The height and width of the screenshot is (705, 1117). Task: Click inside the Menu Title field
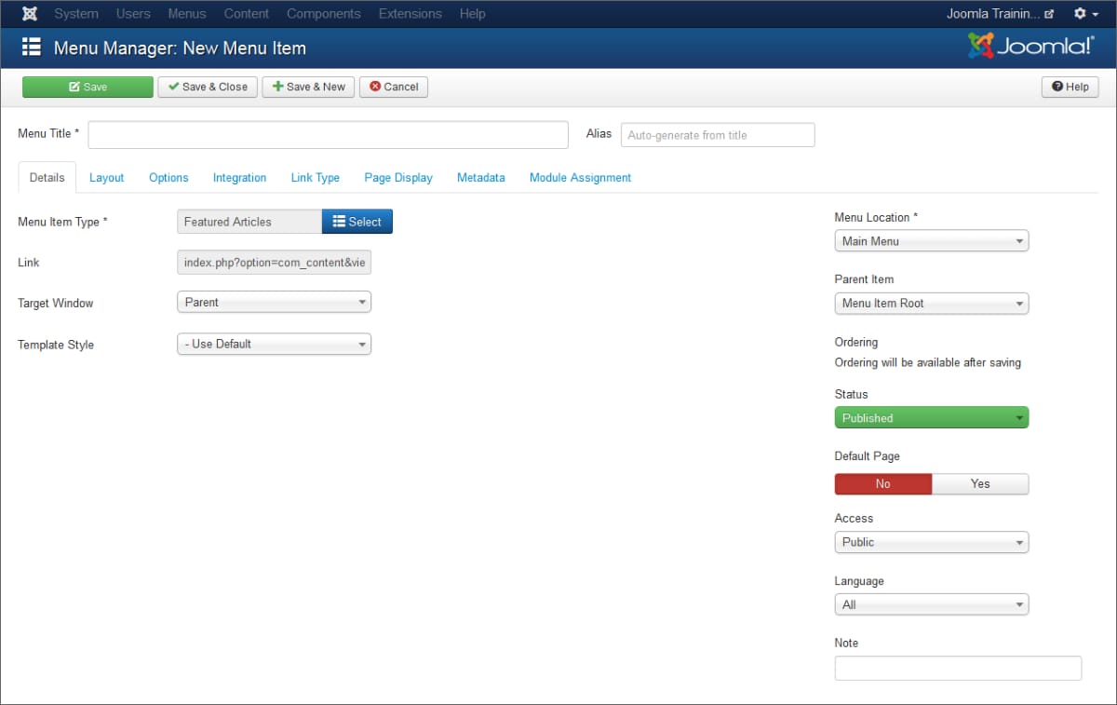point(328,134)
